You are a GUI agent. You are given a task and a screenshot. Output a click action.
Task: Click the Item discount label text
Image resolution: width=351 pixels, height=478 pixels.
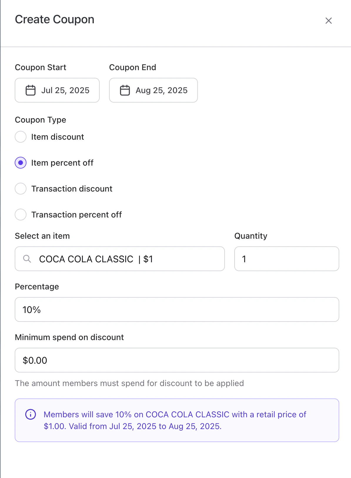coord(58,137)
